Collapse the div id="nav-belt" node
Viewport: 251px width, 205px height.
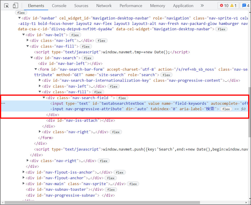(x=24, y=35)
